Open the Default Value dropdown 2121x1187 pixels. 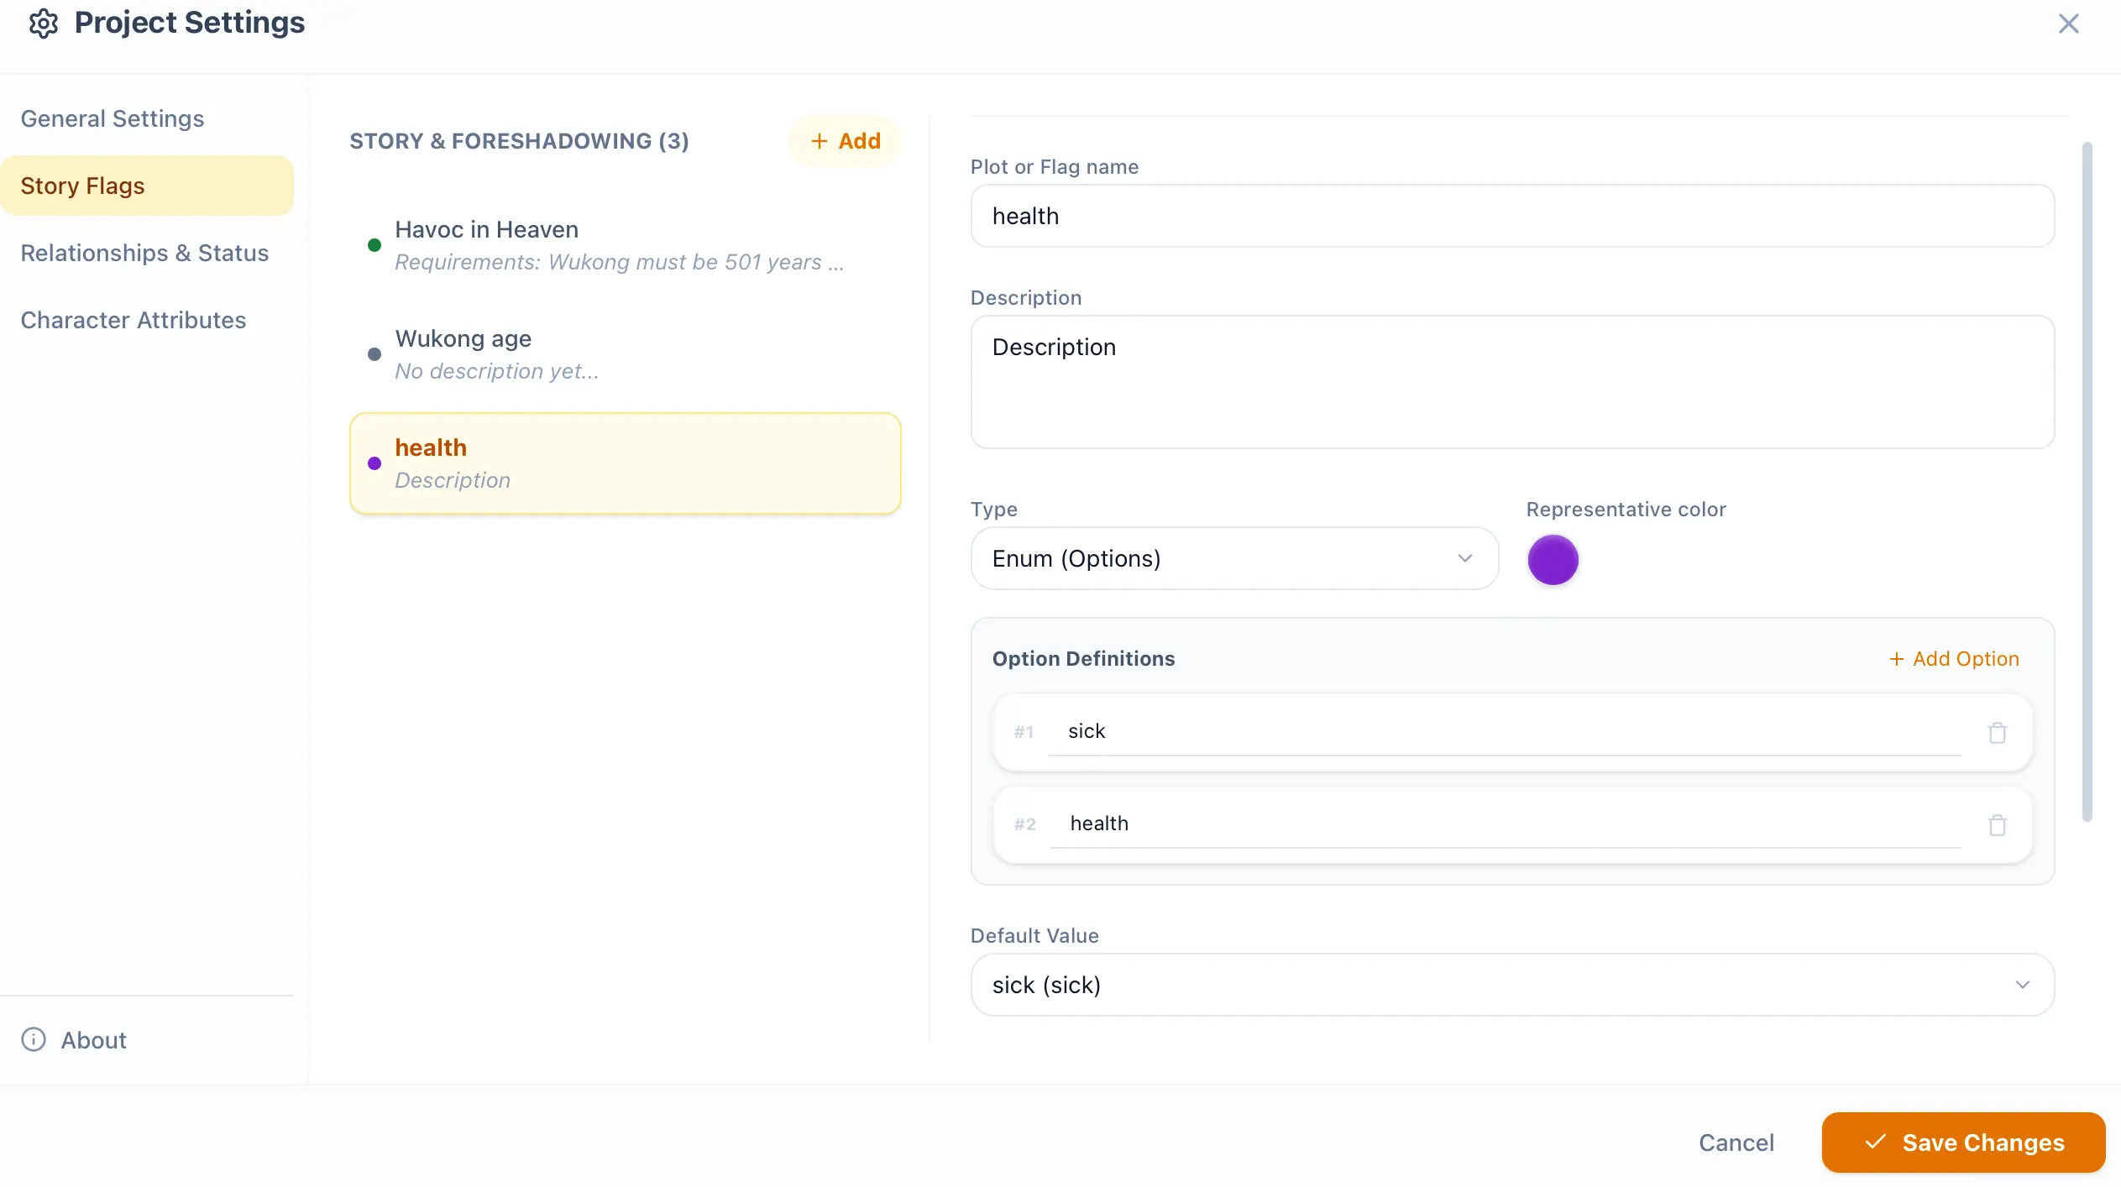[x=1512, y=985]
